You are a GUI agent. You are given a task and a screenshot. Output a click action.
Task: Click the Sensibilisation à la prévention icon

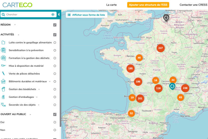tap(3, 50)
